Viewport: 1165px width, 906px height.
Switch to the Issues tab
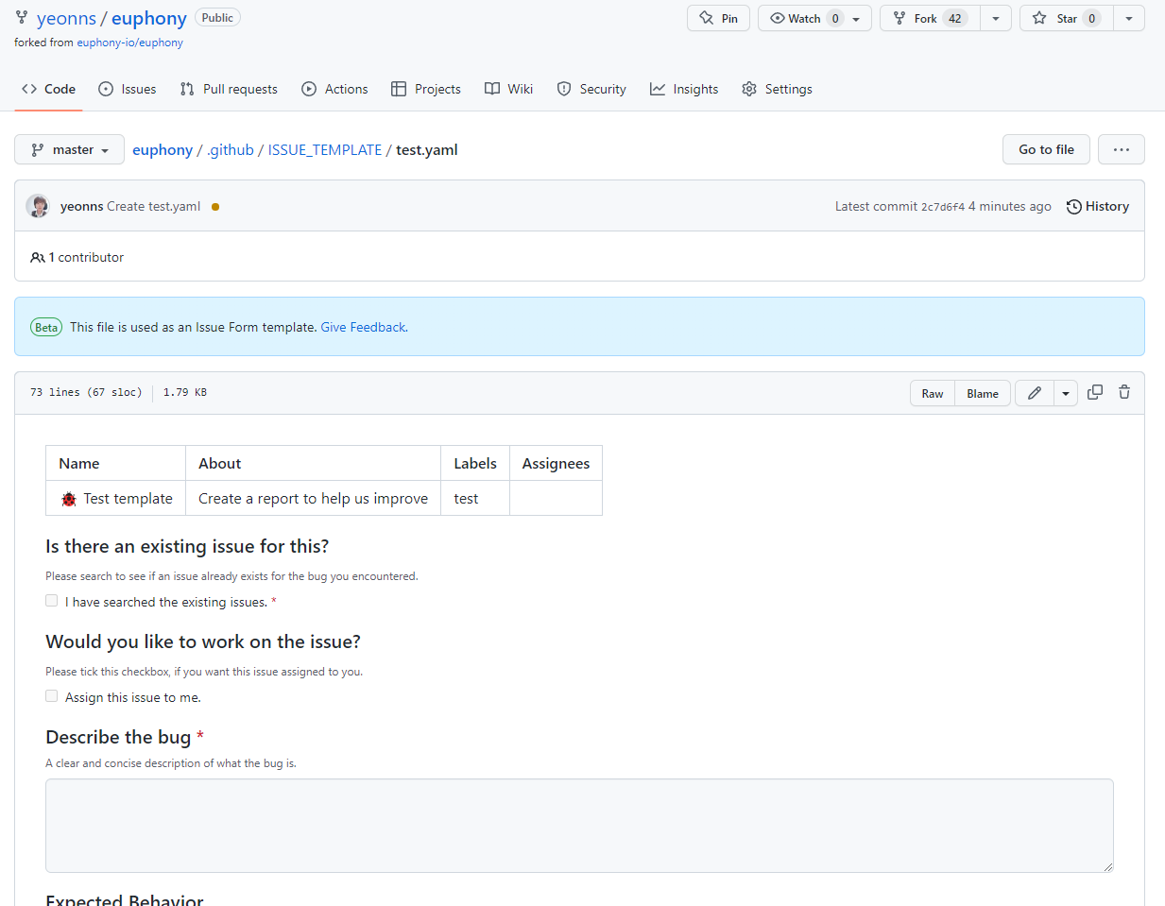click(x=128, y=89)
